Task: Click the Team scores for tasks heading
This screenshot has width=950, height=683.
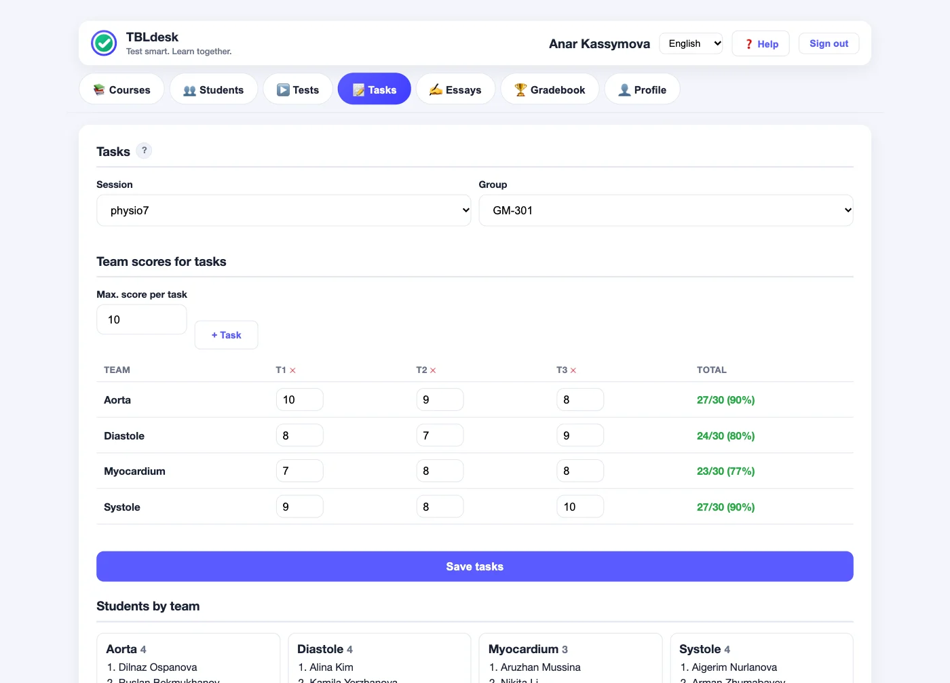Action: (x=161, y=262)
